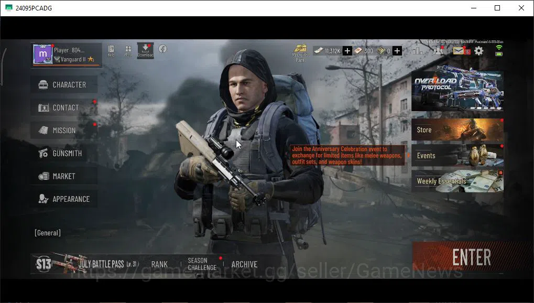Open the RANK tab
The width and height of the screenshot is (534, 303).
coord(159,264)
